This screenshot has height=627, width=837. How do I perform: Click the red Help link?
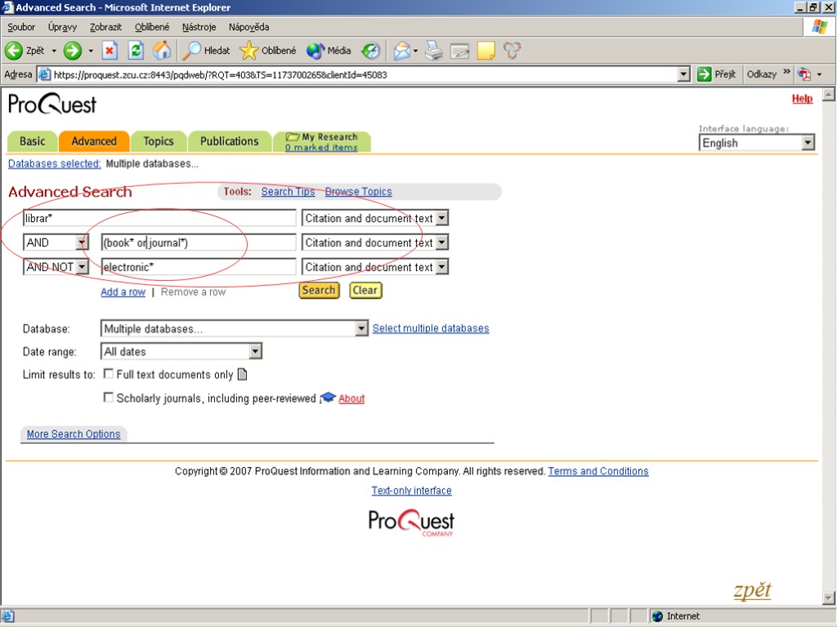[x=802, y=99]
